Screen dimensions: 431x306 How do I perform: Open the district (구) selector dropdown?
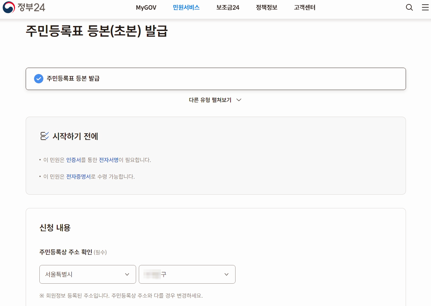click(187, 274)
